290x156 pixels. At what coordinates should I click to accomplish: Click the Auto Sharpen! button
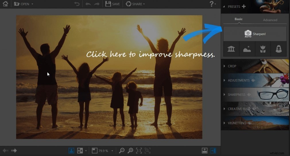(255, 34)
